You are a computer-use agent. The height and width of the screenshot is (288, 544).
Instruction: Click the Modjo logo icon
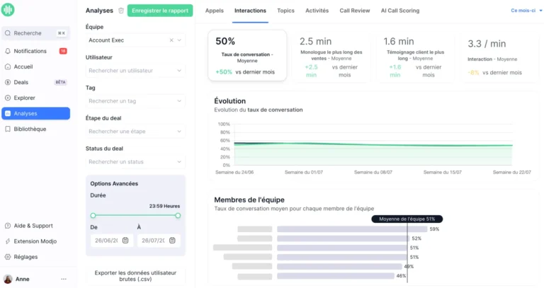click(x=8, y=9)
